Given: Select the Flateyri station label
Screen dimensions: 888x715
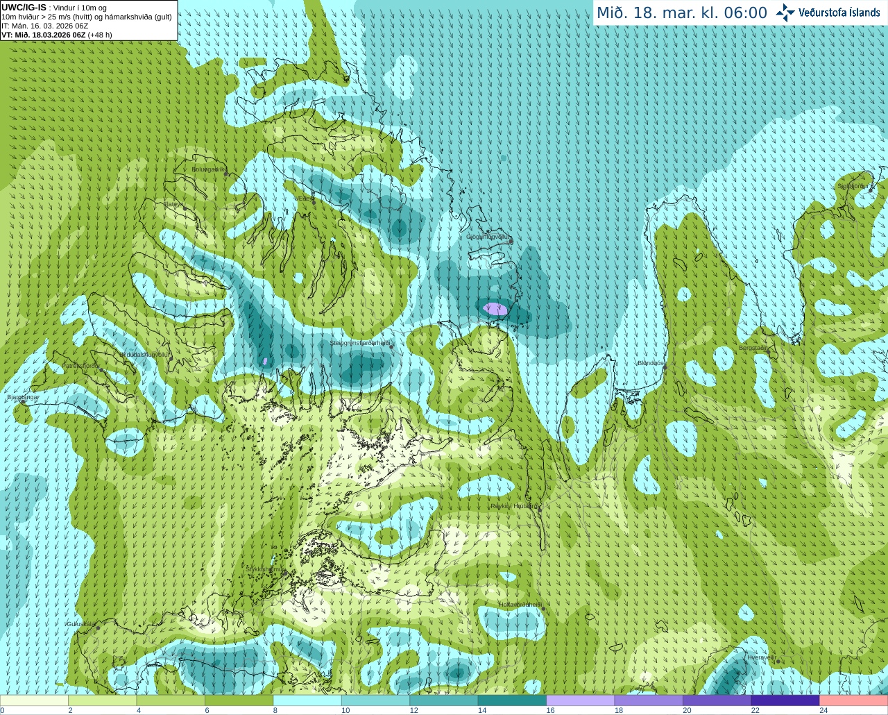Looking at the screenshot, I should click(x=173, y=204).
